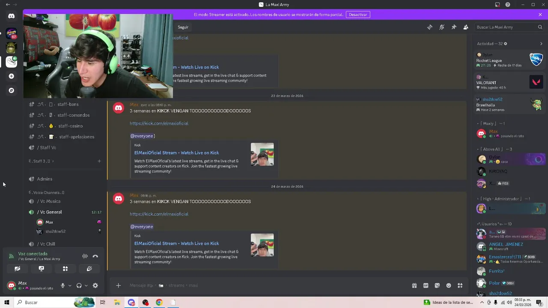The width and height of the screenshot is (548, 308).
Task: Open the gift Nitro icon
Action: 414,285
